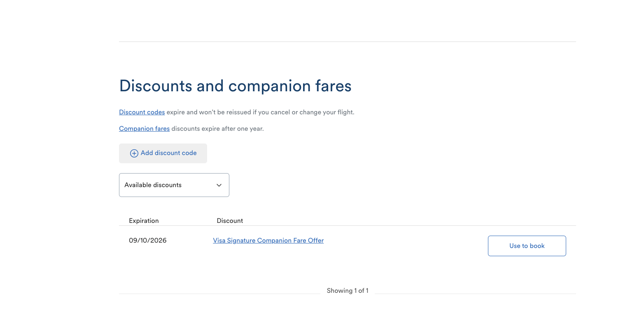Select the Discount column header
Viewport: 644px width, 315px height.
(x=230, y=221)
